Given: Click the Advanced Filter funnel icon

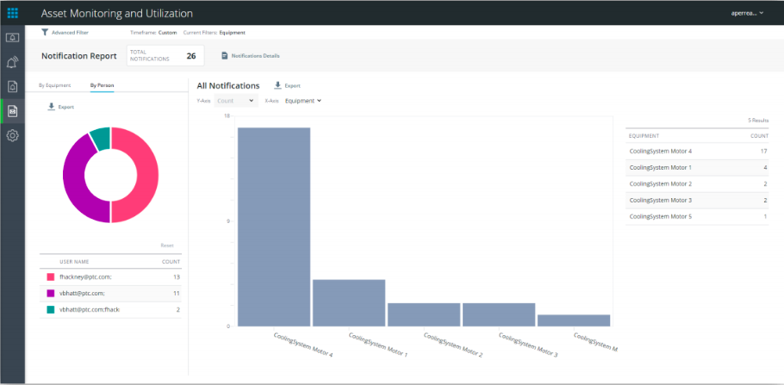Looking at the screenshot, I should tap(45, 32).
